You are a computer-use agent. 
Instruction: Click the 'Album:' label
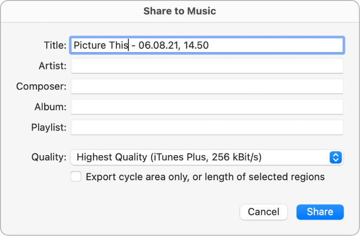(51, 107)
